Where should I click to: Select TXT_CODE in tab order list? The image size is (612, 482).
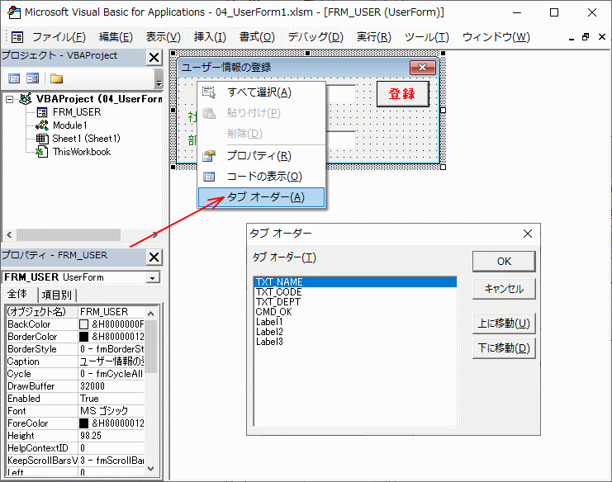[x=355, y=292]
